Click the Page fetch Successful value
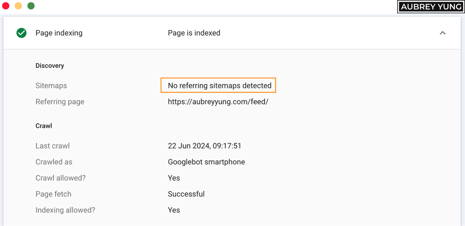Image resolution: width=465 pixels, height=226 pixels. (x=186, y=194)
